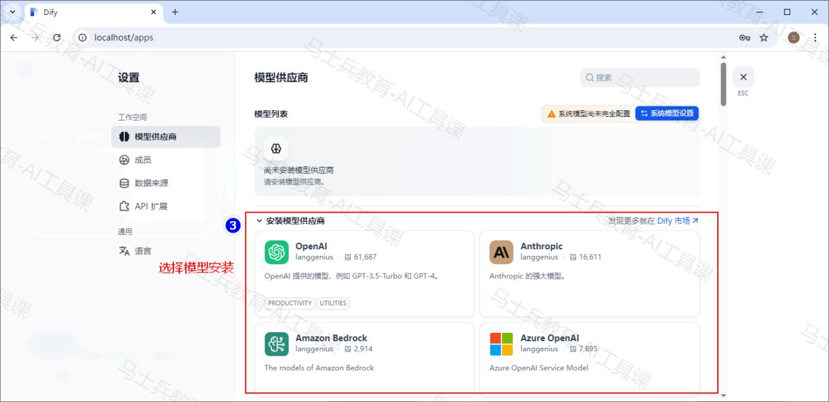Open the tab search dropdown arrow
Screen dimensions: 829x402
click(x=12, y=12)
